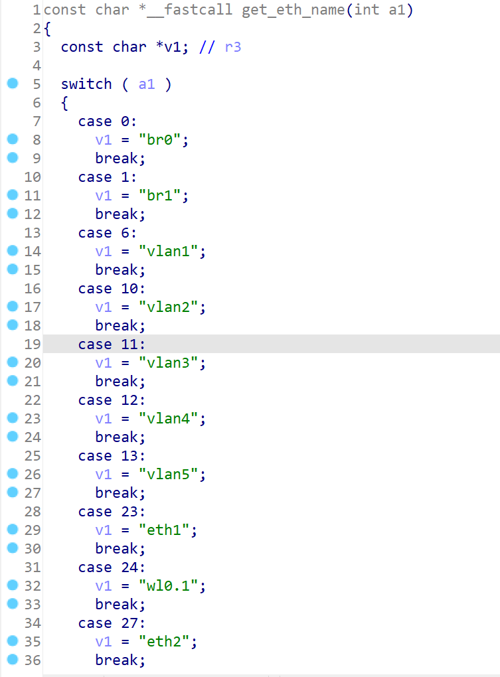This screenshot has height=677, width=500.
Task: Click the get_eth_name function name
Action: pos(286,10)
